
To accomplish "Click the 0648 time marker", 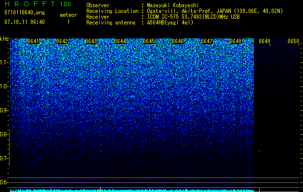I will (236, 41).
